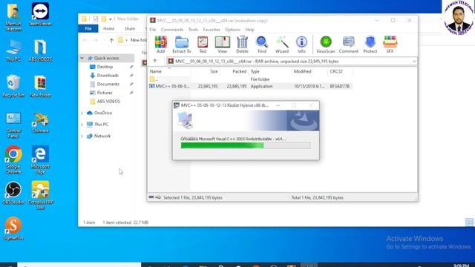
Task: Click the Extract To toolbar icon
Action: point(181,44)
